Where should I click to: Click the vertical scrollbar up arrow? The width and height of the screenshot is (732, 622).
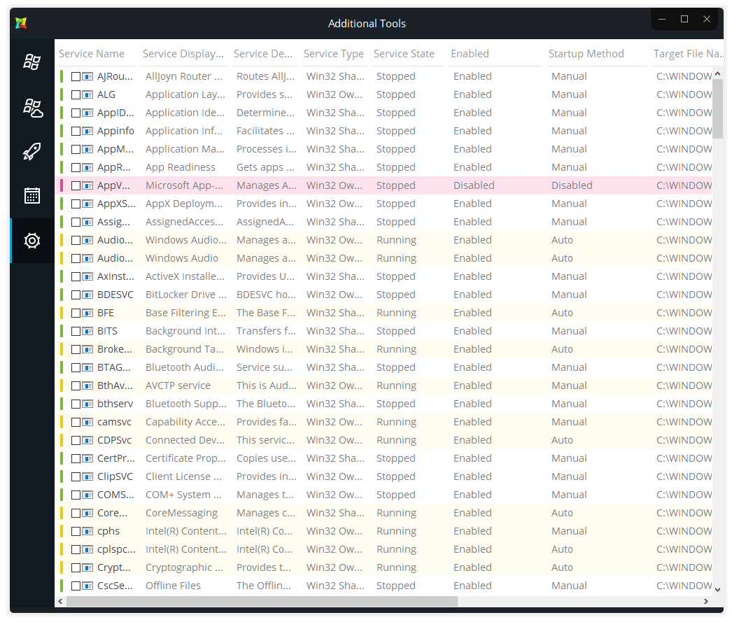tap(717, 73)
